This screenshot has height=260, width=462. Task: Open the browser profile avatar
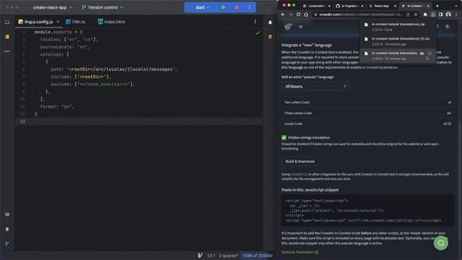[x=448, y=14]
